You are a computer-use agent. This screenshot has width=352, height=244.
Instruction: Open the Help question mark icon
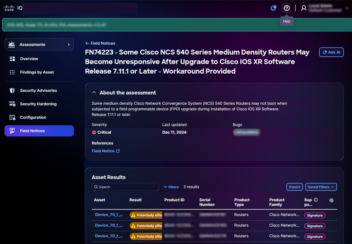click(287, 8)
